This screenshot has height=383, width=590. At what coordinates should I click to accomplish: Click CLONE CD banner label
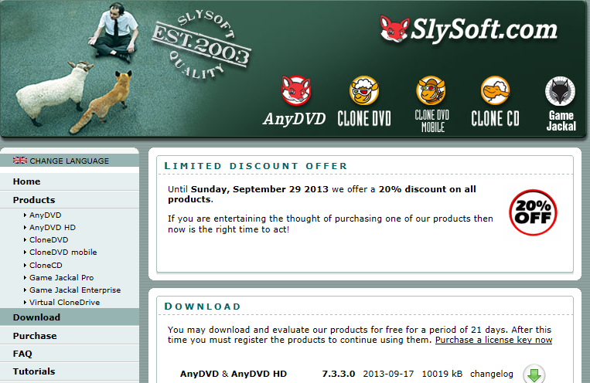click(495, 119)
